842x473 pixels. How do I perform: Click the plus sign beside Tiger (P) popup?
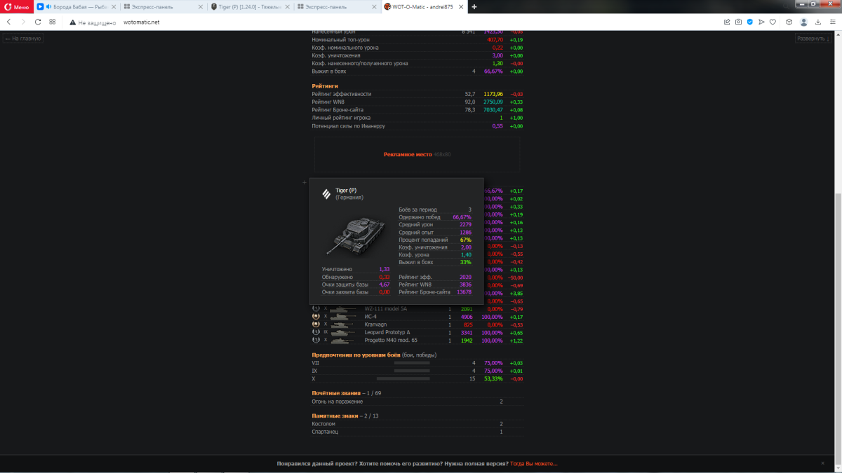pyautogui.click(x=304, y=182)
